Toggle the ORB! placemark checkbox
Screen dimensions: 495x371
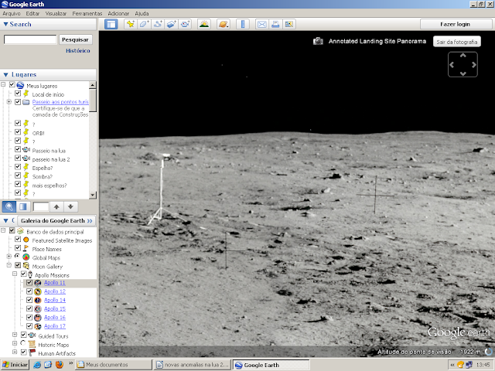18,132
